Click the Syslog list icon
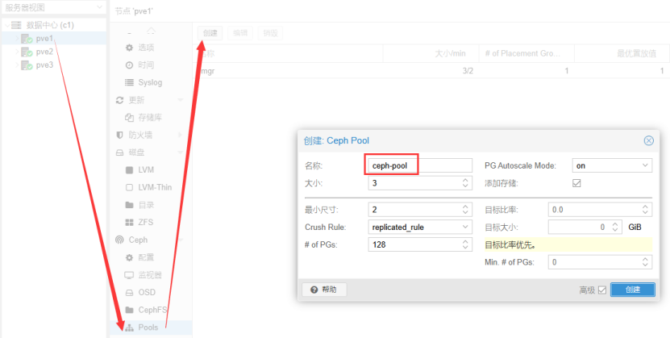The height and width of the screenshot is (338, 670). tap(129, 83)
